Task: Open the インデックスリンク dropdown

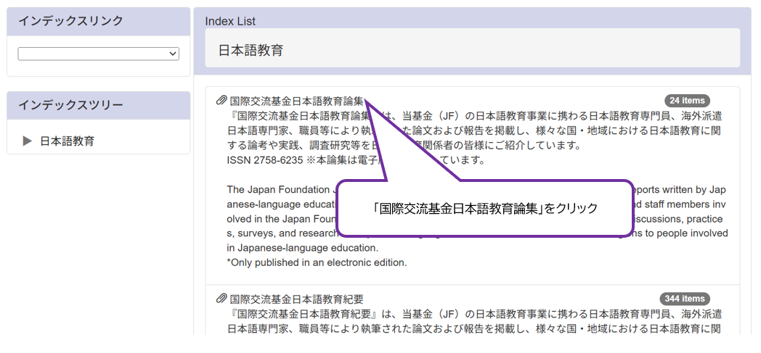Action: click(x=99, y=54)
